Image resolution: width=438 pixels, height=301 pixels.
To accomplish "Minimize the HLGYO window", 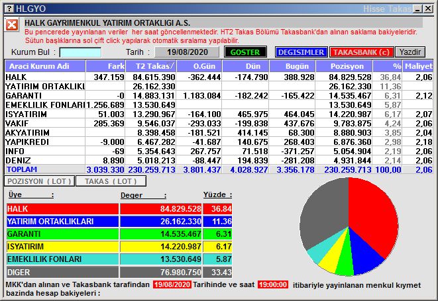I will [x=418, y=9].
